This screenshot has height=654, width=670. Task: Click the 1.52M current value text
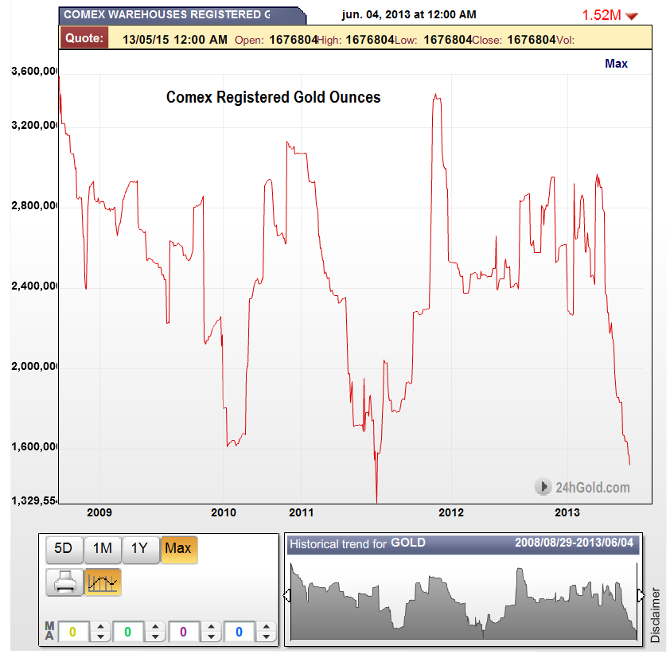point(602,15)
